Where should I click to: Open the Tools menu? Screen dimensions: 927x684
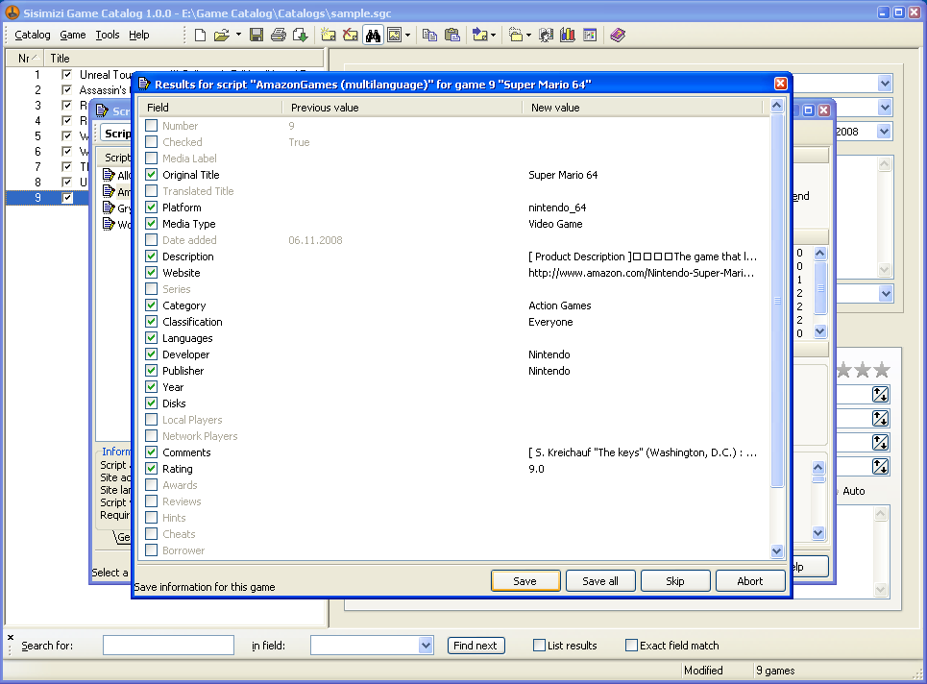[108, 35]
